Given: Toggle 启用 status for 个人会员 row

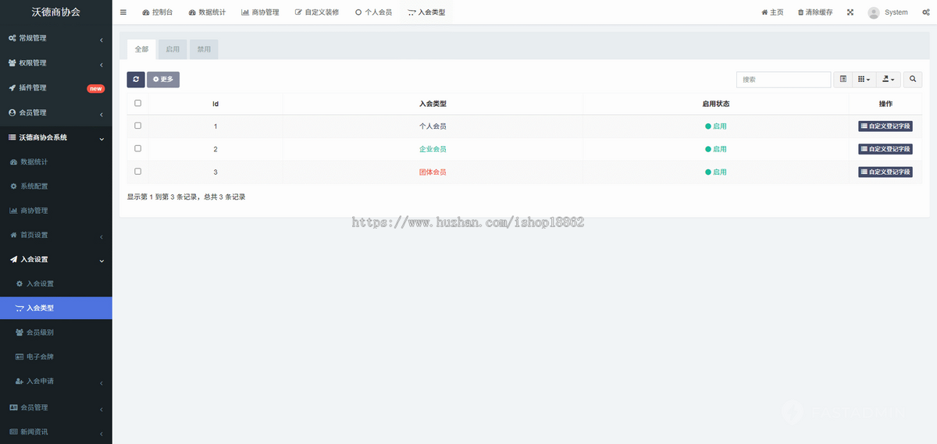Looking at the screenshot, I should pyautogui.click(x=715, y=126).
